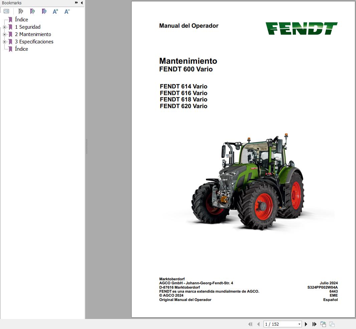Viewport: 356px width, 329px height.
Task: Collapse bookmarks panel with left arrow
Action: (82, 3)
